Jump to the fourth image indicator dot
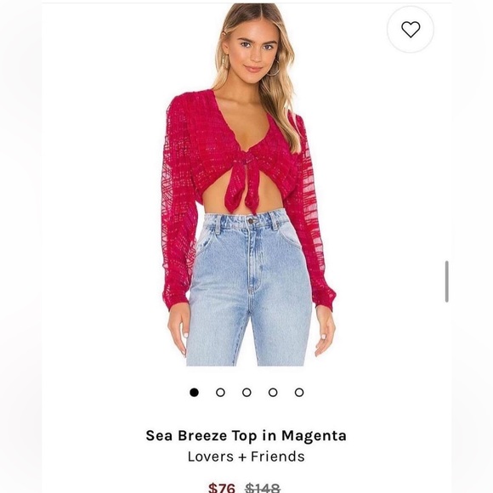493x493 pixels. click(273, 393)
